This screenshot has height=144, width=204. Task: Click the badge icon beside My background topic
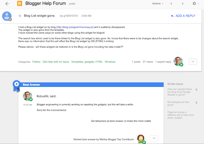pos(196,102)
